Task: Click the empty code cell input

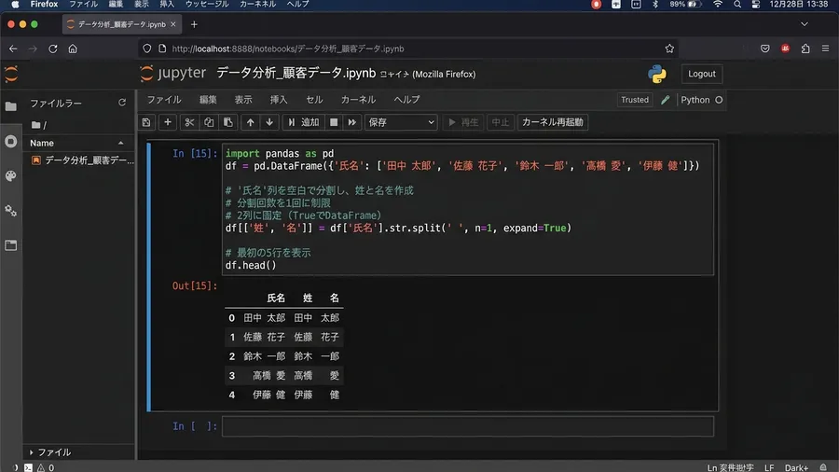Action: click(x=468, y=426)
